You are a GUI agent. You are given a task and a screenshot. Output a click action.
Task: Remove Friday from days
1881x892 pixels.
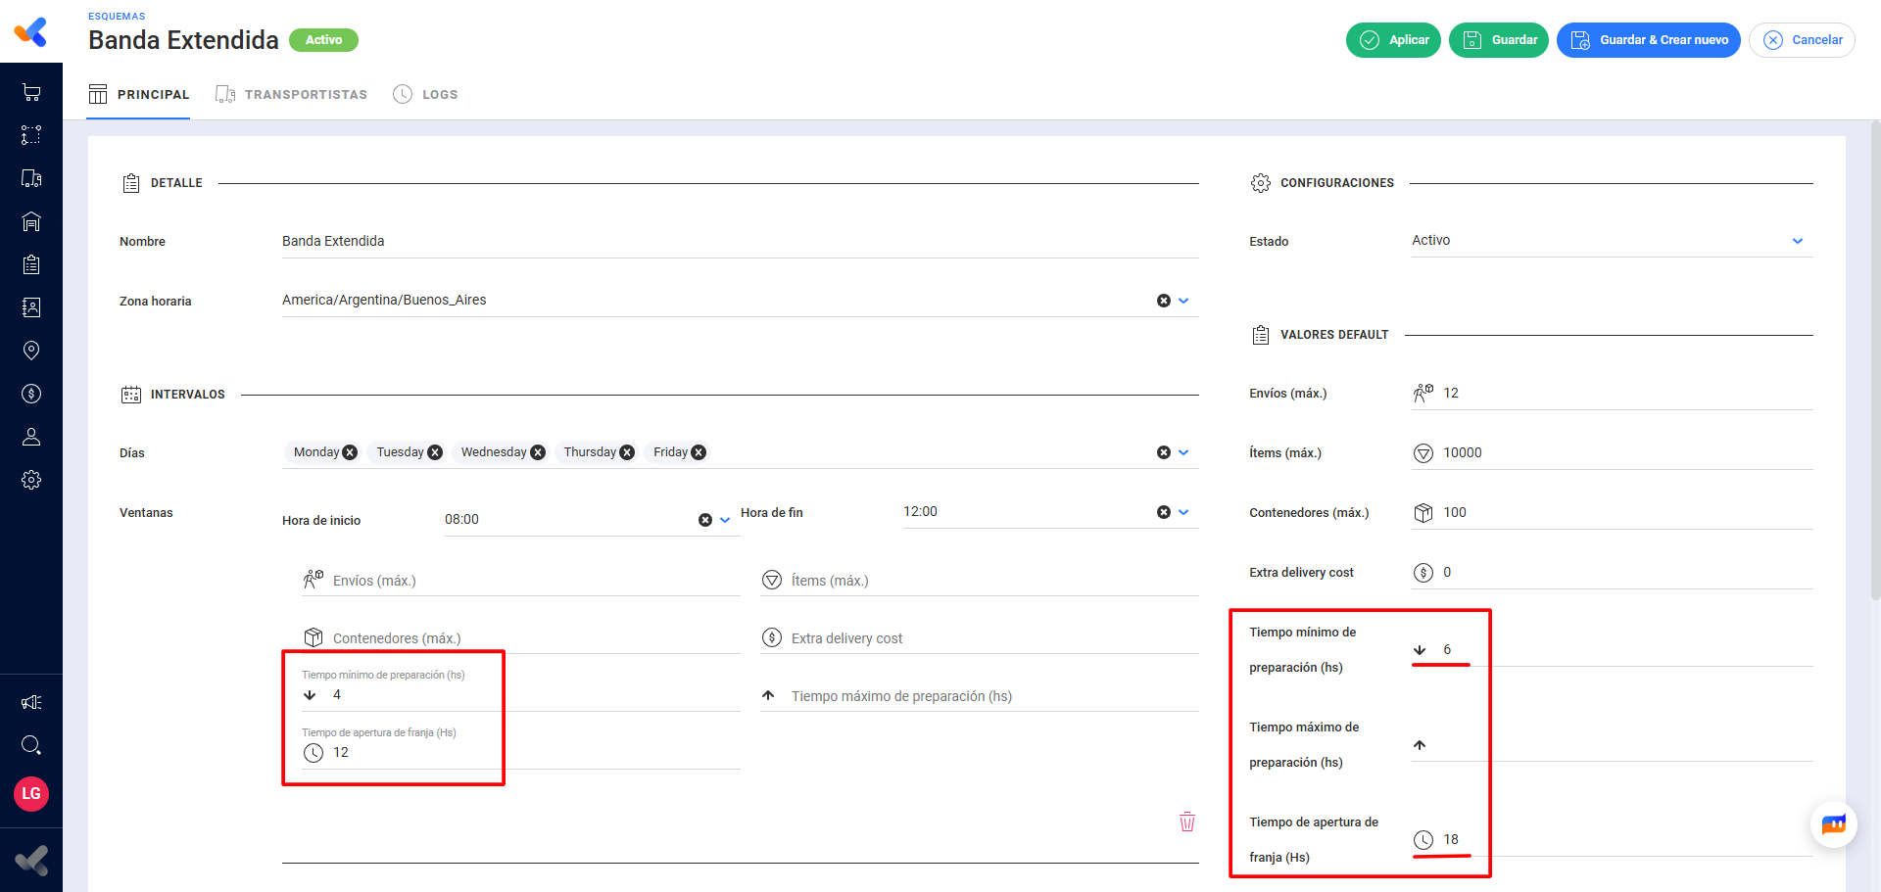click(699, 452)
